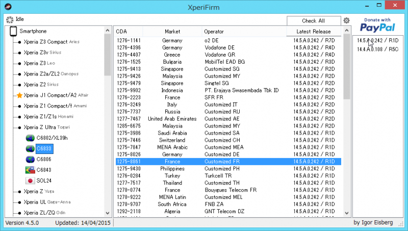Screen dimensions: 408x231
Task: Select row 1275-9479 Singtel SG
Action: [228, 83]
